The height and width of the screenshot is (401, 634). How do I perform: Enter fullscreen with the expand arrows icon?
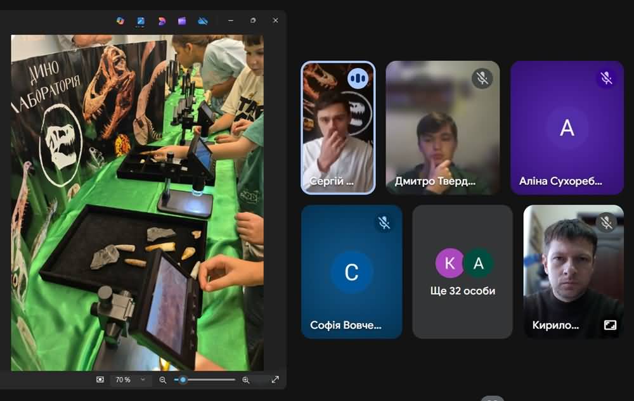pos(275,379)
